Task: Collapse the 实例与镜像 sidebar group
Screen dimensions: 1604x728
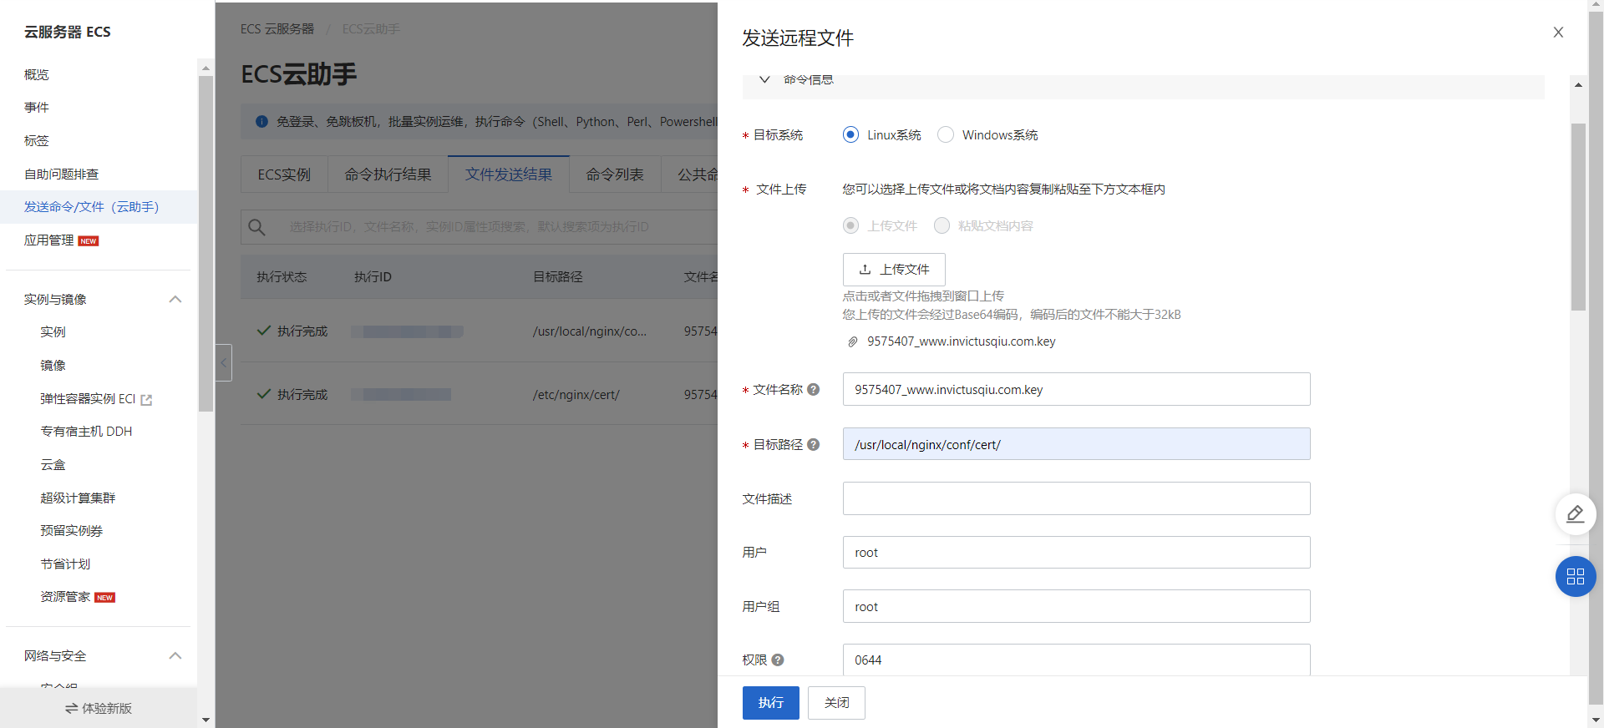Action: [175, 300]
